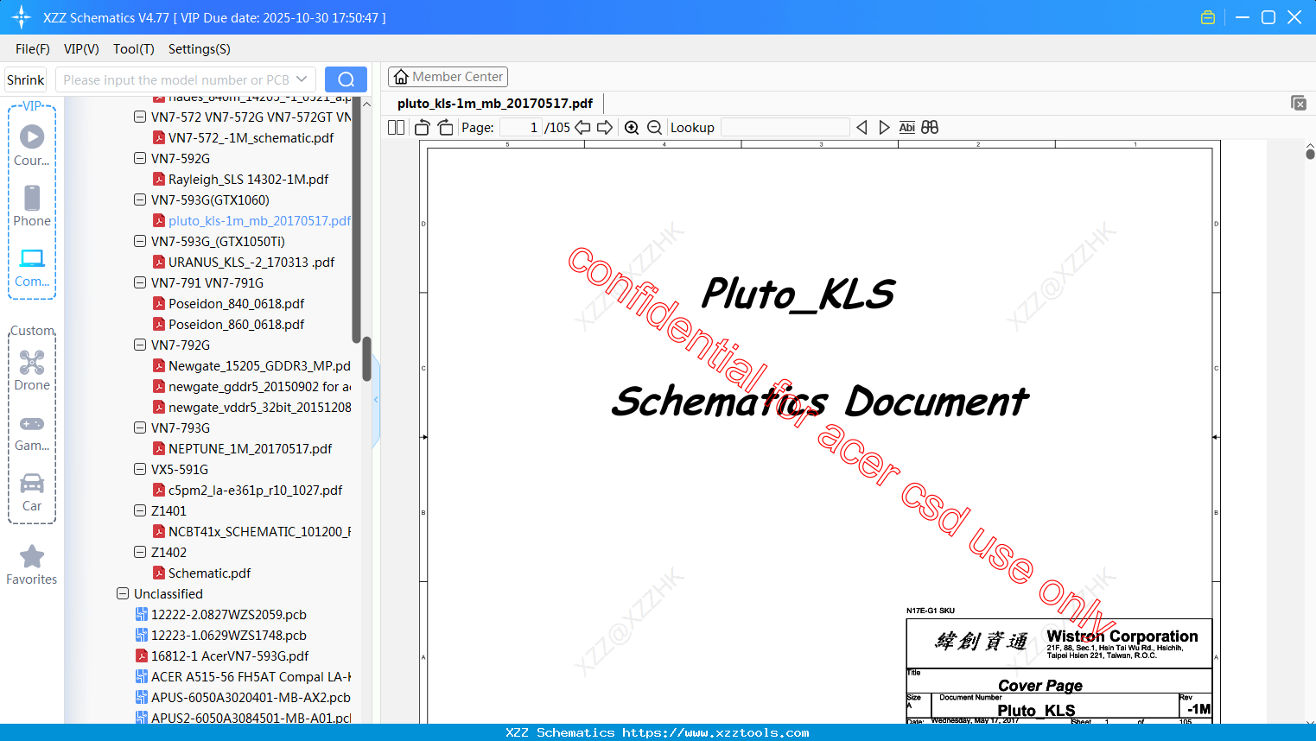
Task: Open the model number dropdown arrow
Action: pyautogui.click(x=302, y=79)
